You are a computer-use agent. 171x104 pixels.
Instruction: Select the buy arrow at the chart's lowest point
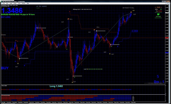click(73, 82)
